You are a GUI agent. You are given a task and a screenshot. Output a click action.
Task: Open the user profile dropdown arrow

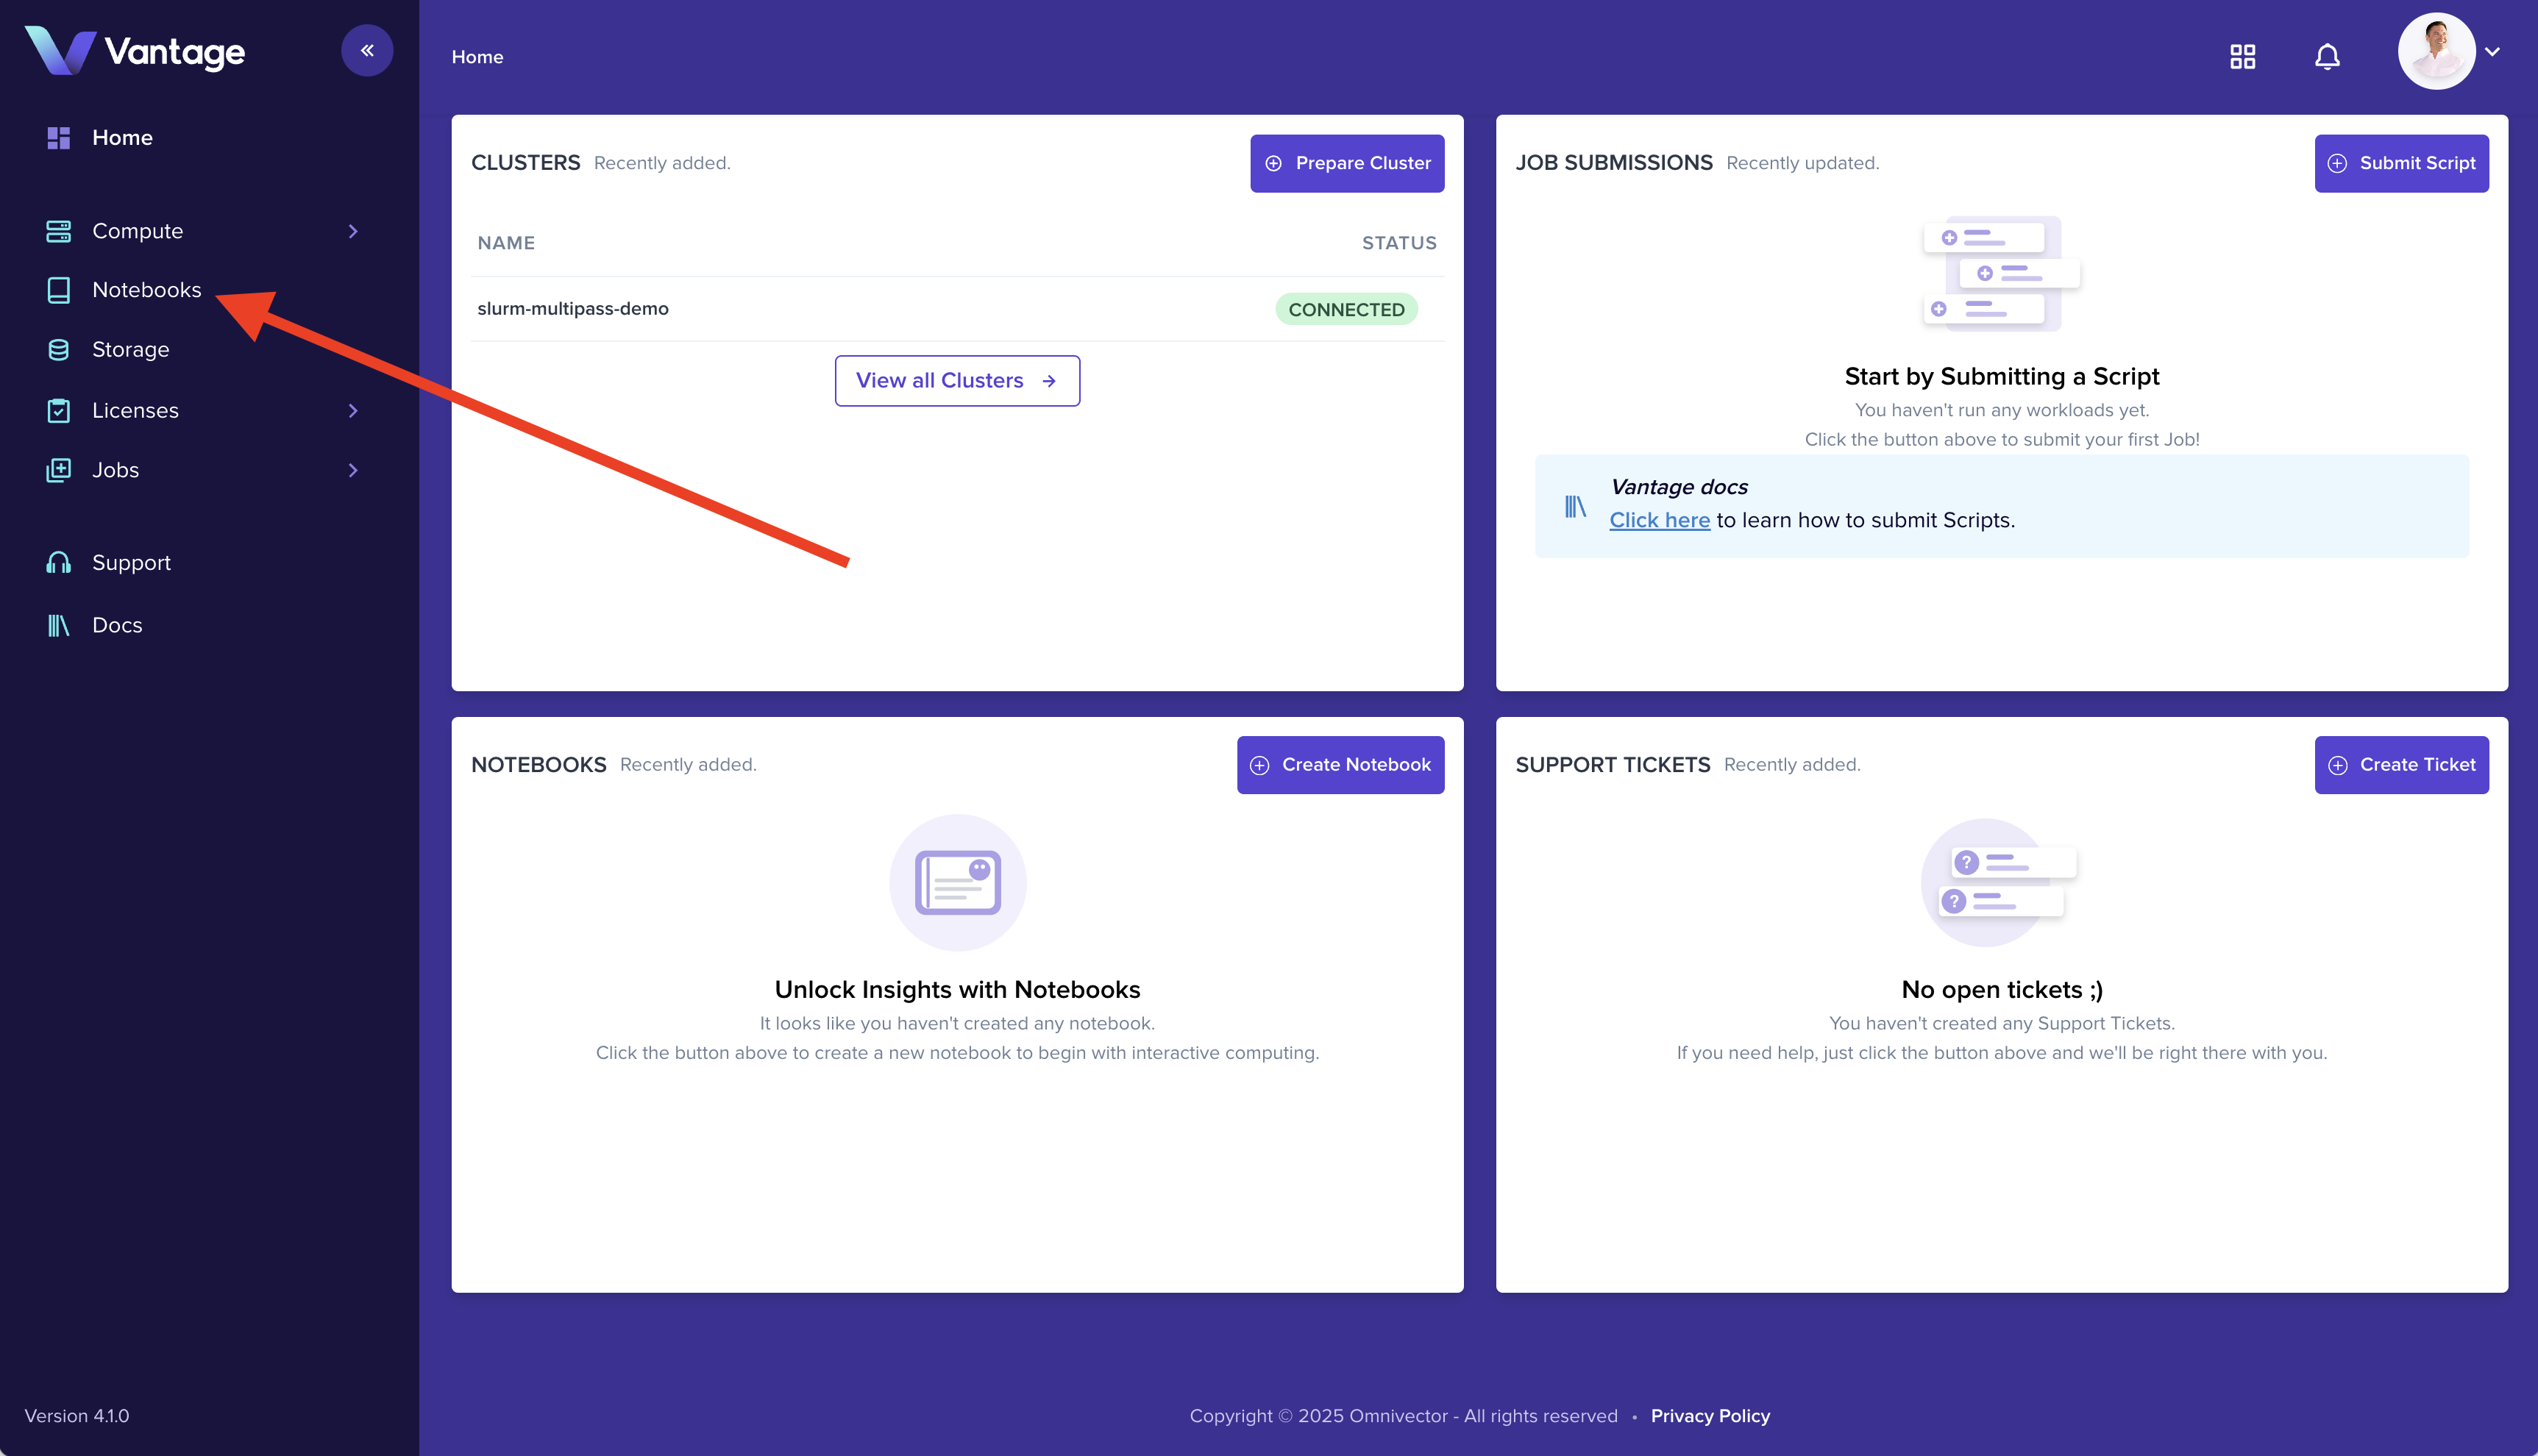coord(2492,52)
